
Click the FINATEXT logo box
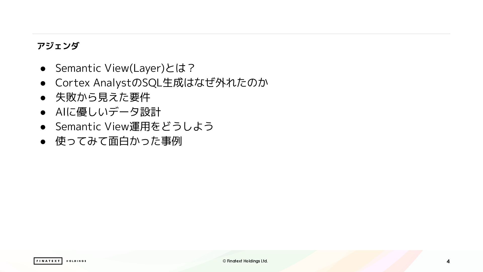coord(48,261)
